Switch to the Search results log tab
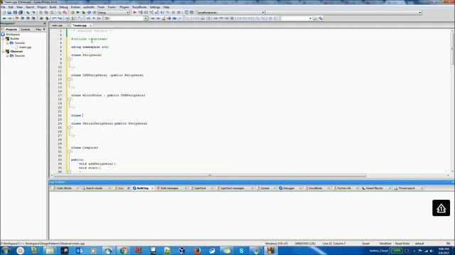 tap(95, 188)
